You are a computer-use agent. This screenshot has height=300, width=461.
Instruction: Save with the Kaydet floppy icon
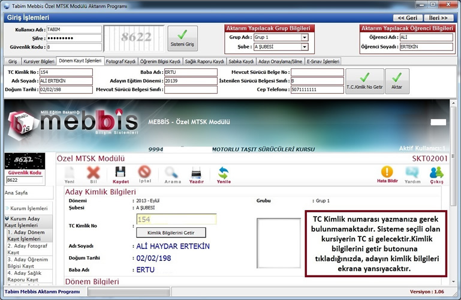pyautogui.click(x=120, y=175)
